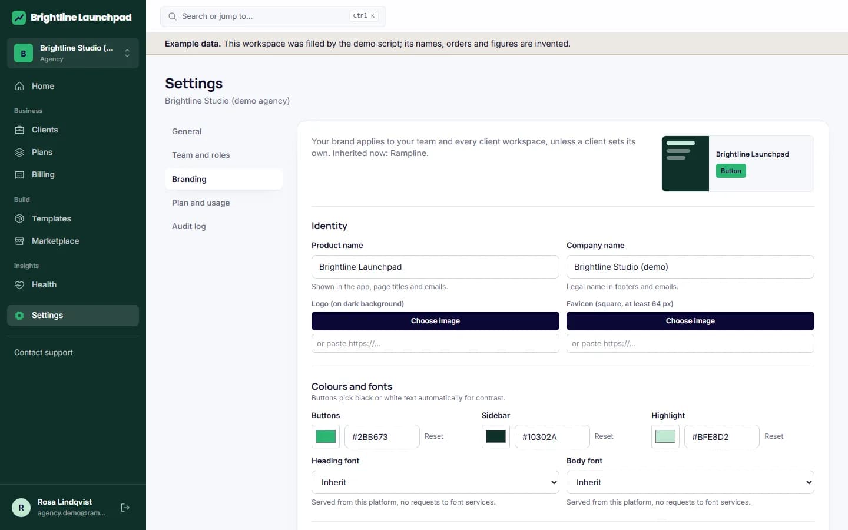Go to Plan and usage tab
Viewport: 848px width, 530px height.
[x=224, y=203]
